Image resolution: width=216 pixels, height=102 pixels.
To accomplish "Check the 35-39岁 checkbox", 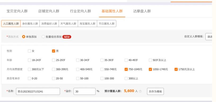I will [x=102, y=60].
